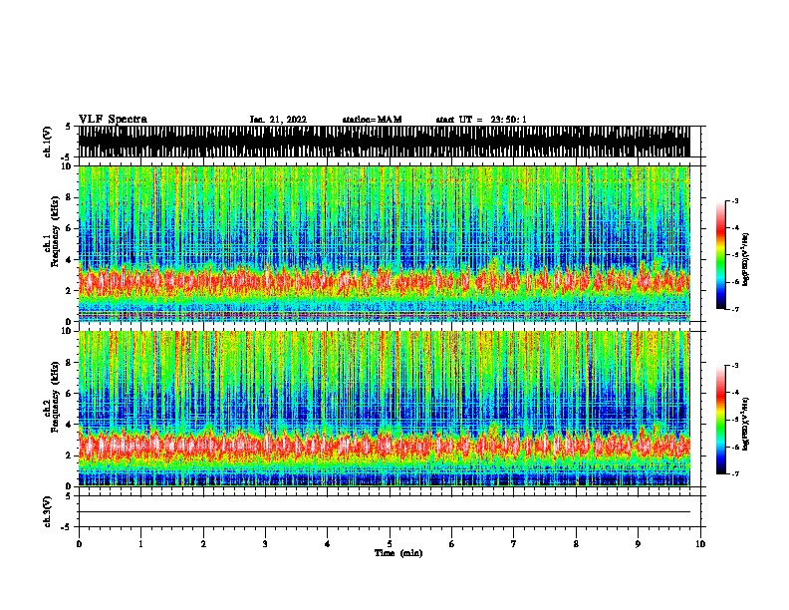Click the ch.2 frequency tick label "4"
This screenshot has height=610, width=789.
click(x=69, y=425)
